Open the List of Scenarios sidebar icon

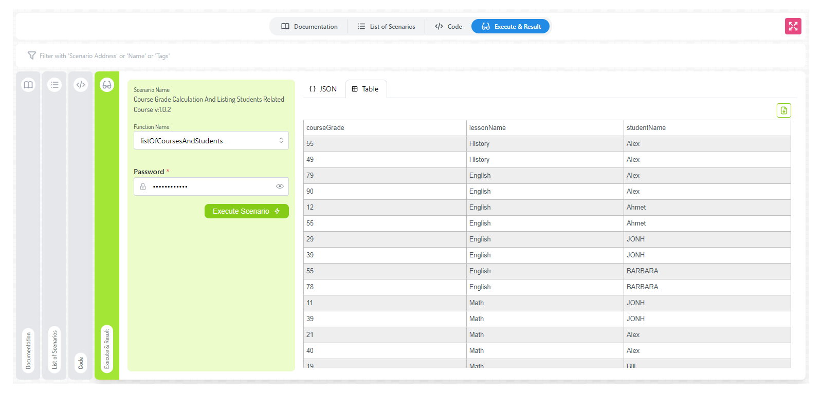[x=54, y=85]
